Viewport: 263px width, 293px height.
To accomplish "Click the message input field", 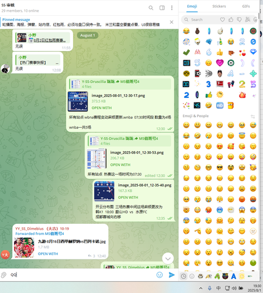I will [82, 275].
